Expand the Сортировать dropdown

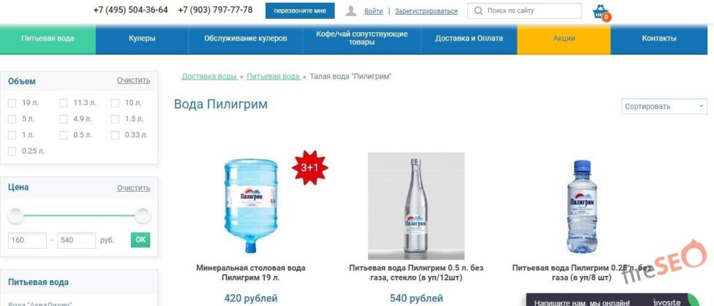pos(664,107)
